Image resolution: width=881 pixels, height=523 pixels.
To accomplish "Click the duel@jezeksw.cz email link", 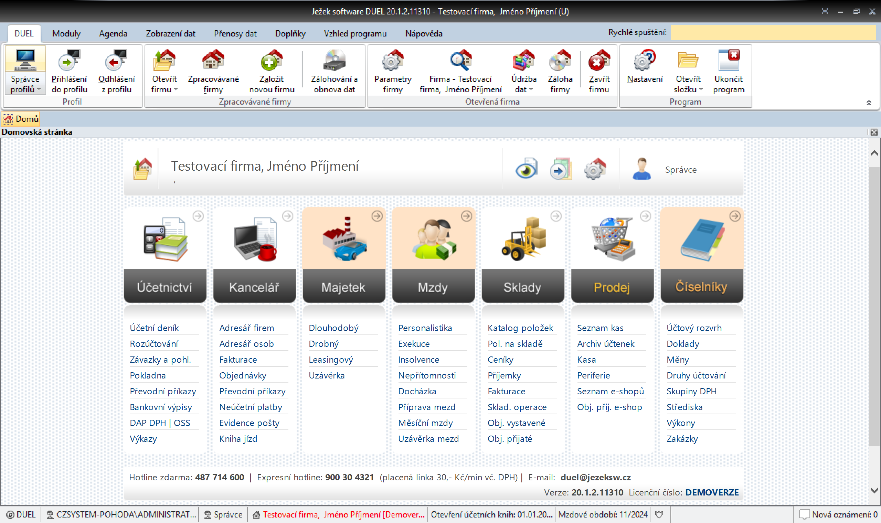I will pyautogui.click(x=596, y=477).
